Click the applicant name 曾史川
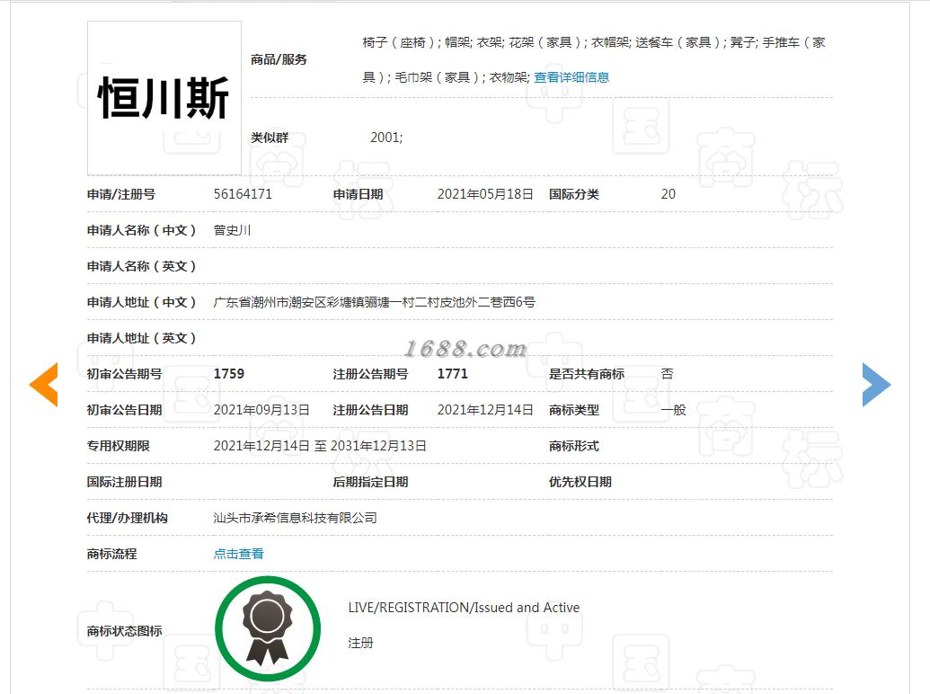The image size is (930, 694). (232, 230)
